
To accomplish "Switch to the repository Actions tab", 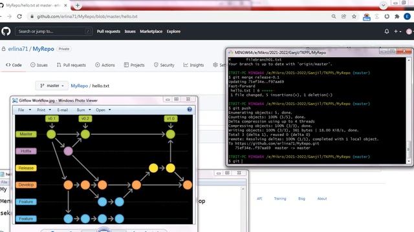I will tap(105, 65).
